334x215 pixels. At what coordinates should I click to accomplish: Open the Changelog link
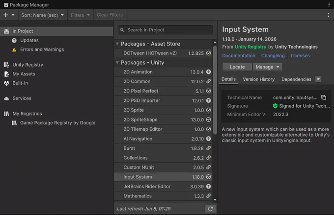click(273, 56)
